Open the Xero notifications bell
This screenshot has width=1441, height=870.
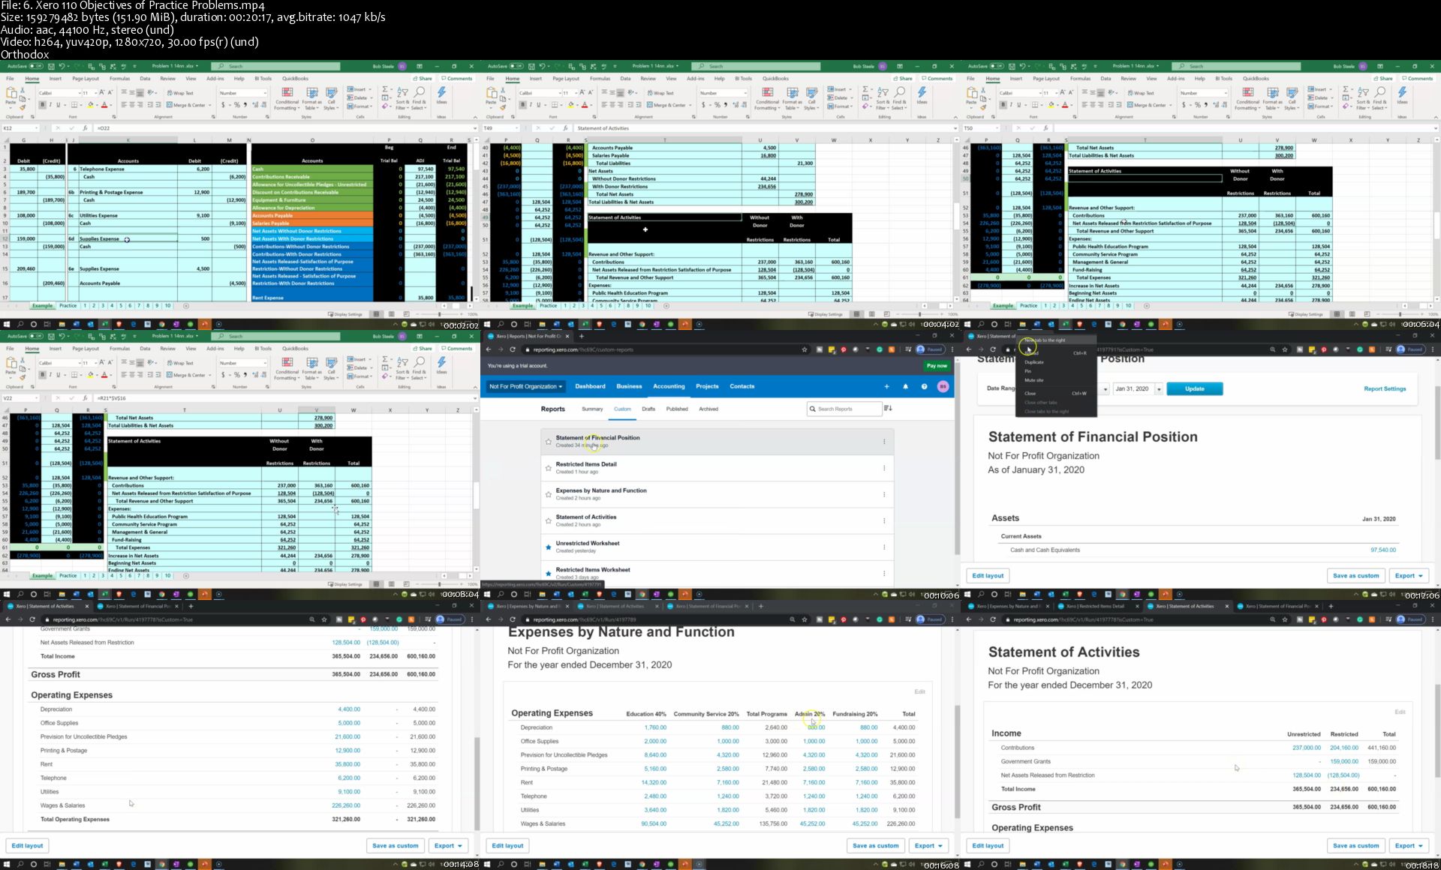coord(905,387)
